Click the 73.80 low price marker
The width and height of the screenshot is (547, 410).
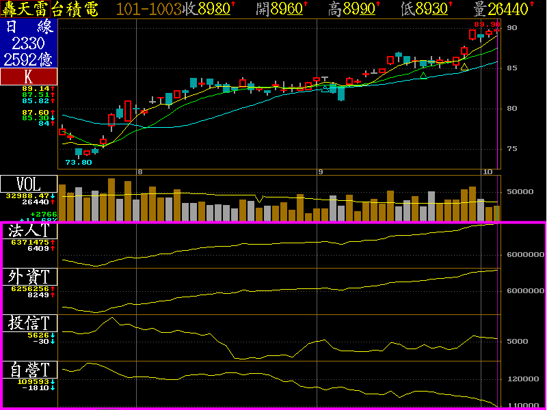78,162
